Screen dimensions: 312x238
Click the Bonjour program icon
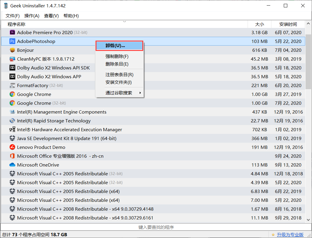coord(12,50)
